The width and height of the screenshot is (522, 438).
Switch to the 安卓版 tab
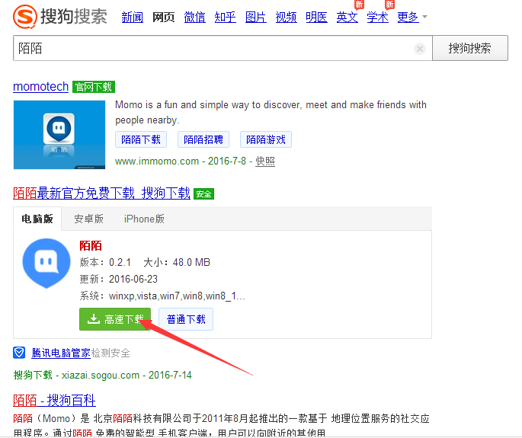pos(88,219)
